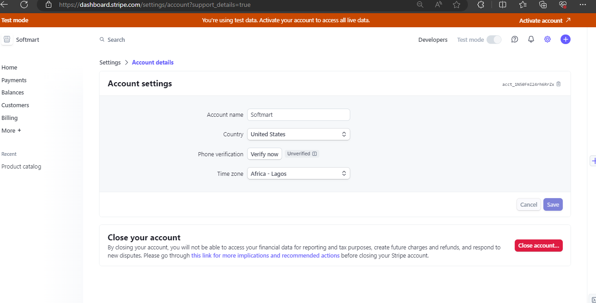Open browser more options ellipsis

tap(583, 5)
